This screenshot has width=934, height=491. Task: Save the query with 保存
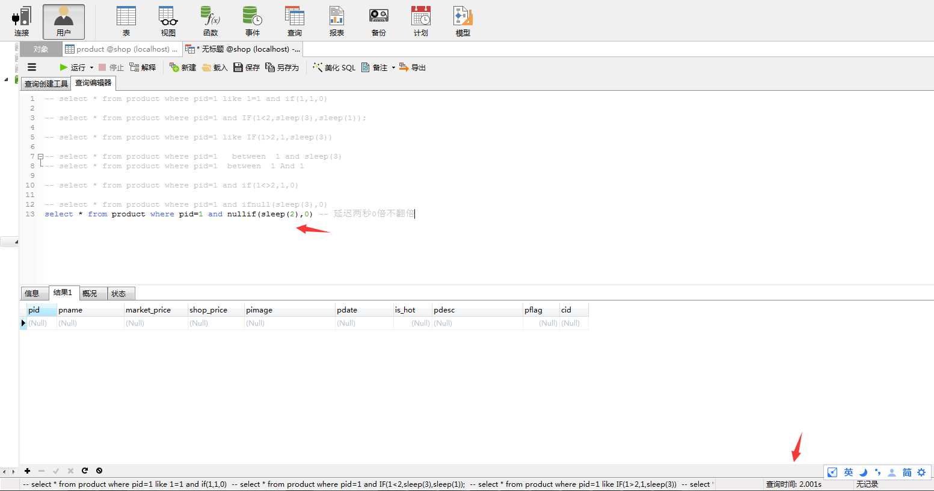click(247, 67)
